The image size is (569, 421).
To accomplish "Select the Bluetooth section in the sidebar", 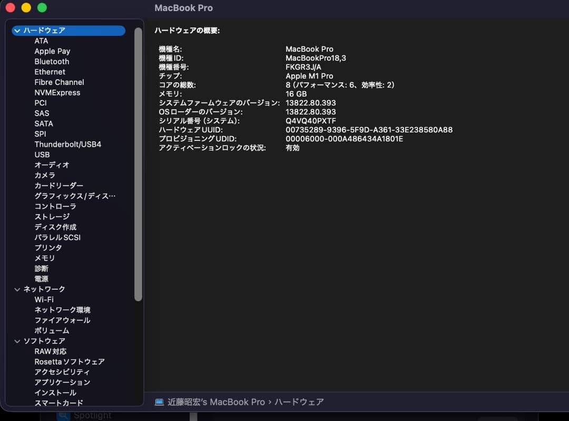I will point(52,61).
